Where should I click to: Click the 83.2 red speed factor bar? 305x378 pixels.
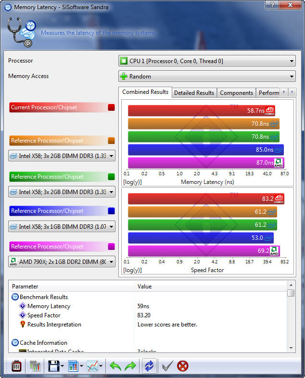(206, 199)
